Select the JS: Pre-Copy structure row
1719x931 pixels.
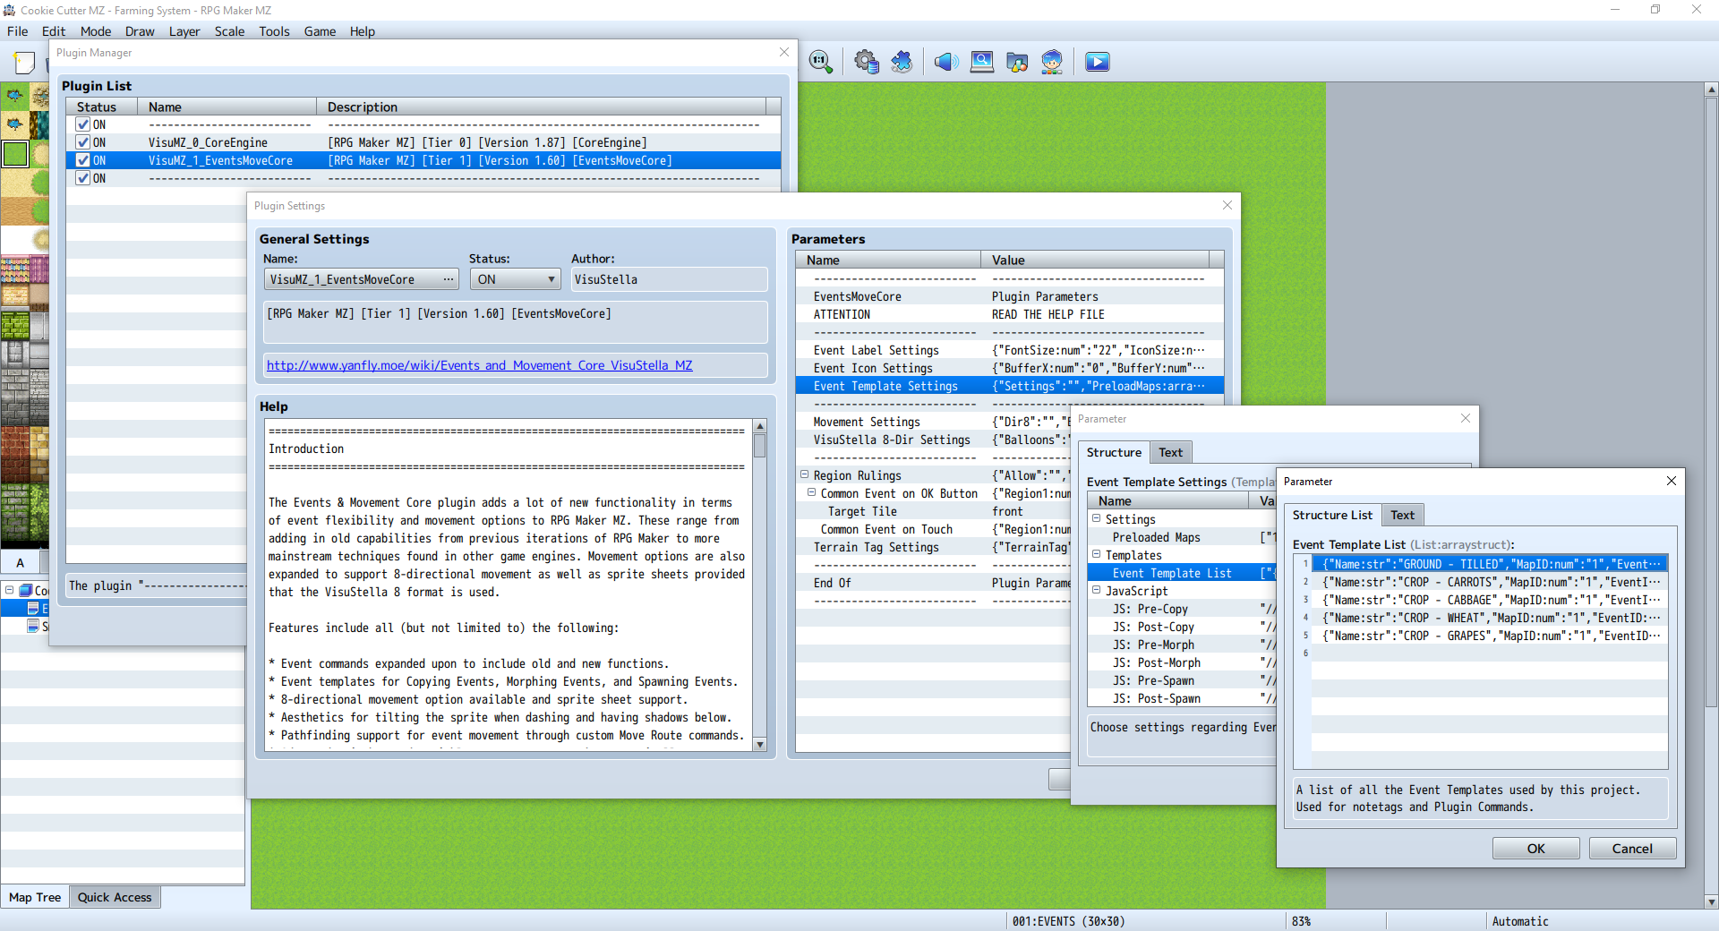[x=1182, y=609]
